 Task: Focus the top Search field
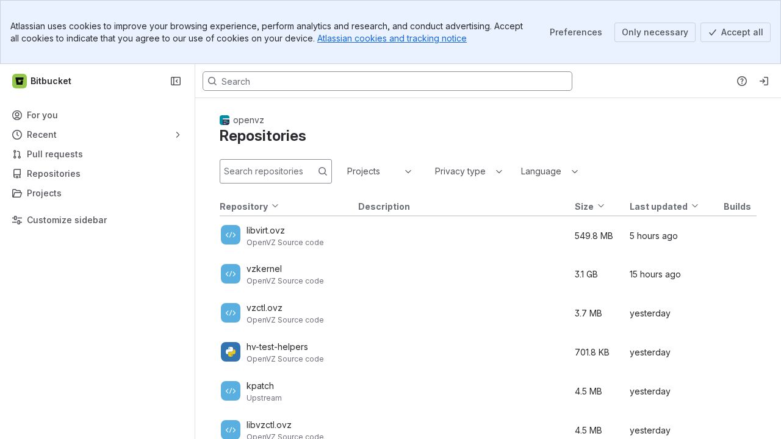tap(387, 81)
